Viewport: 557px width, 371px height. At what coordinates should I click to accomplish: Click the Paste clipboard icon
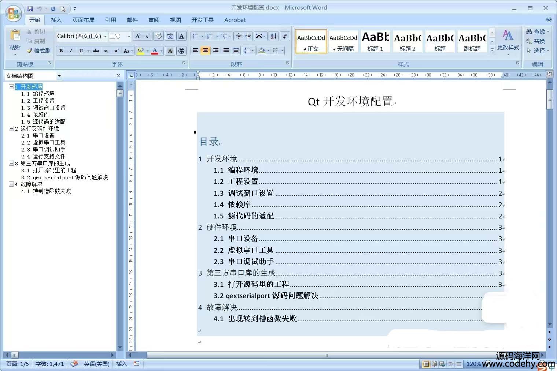(x=15, y=35)
